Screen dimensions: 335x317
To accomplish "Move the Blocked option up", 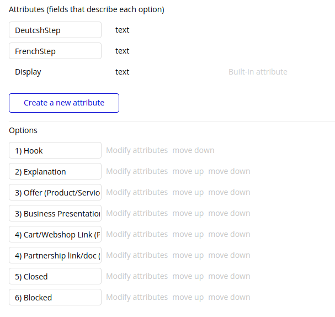I will coord(188,297).
